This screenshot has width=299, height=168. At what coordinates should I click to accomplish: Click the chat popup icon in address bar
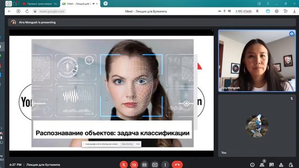(229, 11)
